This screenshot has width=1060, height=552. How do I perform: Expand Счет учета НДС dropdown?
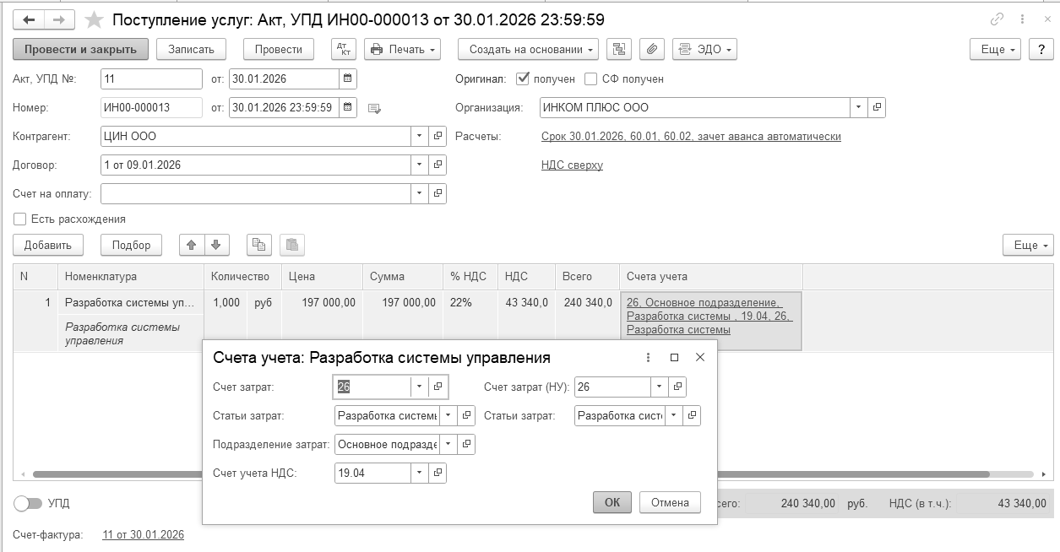coord(420,473)
